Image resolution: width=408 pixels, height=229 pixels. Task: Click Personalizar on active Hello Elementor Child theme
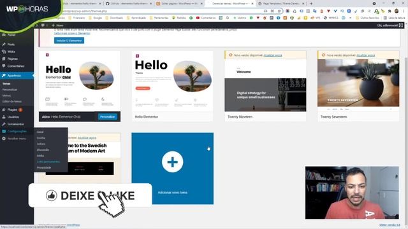[108, 117]
